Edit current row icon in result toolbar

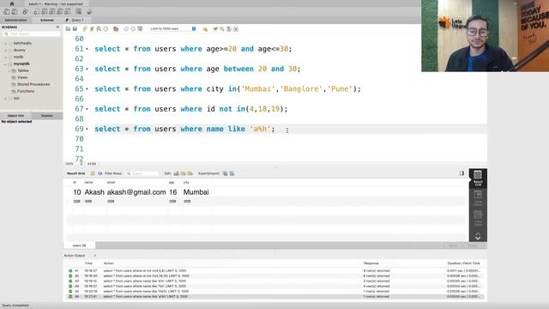point(177,173)
